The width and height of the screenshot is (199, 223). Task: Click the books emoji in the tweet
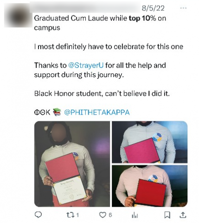[x=57, y=112]
